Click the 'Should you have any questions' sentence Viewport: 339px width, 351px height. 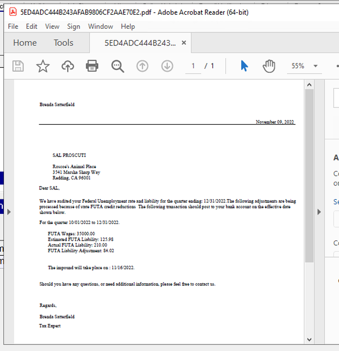pos(128,284)
